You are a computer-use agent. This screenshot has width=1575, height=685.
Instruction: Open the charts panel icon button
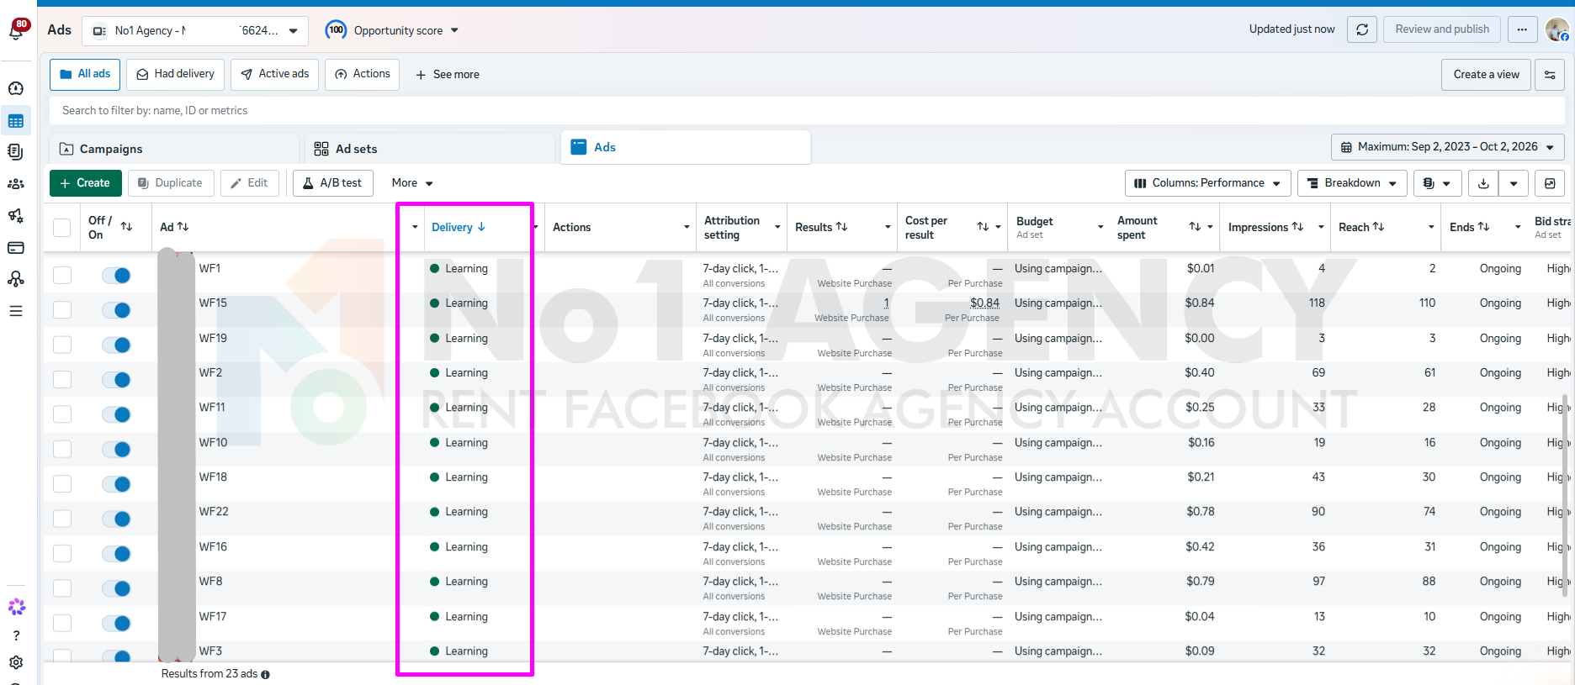point(1550,183)
